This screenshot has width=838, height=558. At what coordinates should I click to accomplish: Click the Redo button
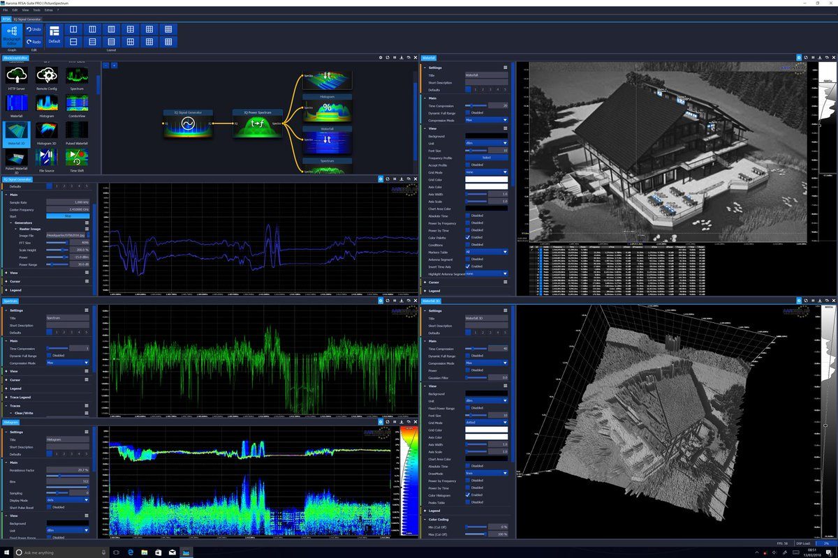34,42
